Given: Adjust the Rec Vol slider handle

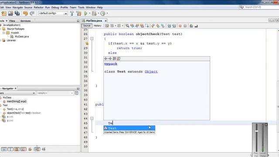Looking at the screenshot, I should click(256, 131).
